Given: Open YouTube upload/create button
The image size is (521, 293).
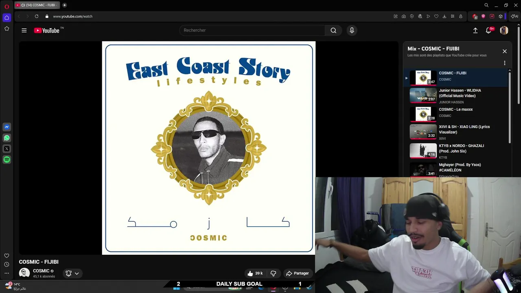Looking at the screenshot, I should [x=475, y=30].
